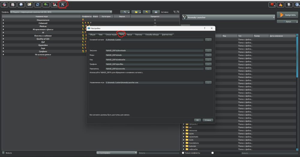Click the 'Загрузки' downloads path field

pyautogui.click(x=154, y=51)
